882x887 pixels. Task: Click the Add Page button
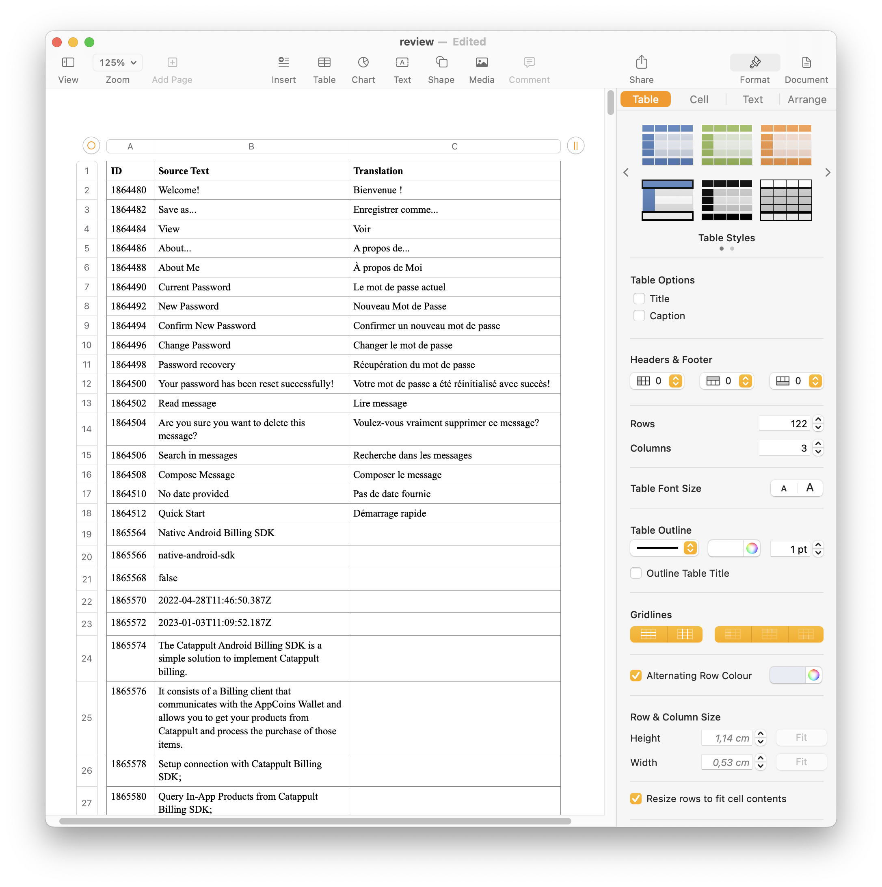point(172,63)
